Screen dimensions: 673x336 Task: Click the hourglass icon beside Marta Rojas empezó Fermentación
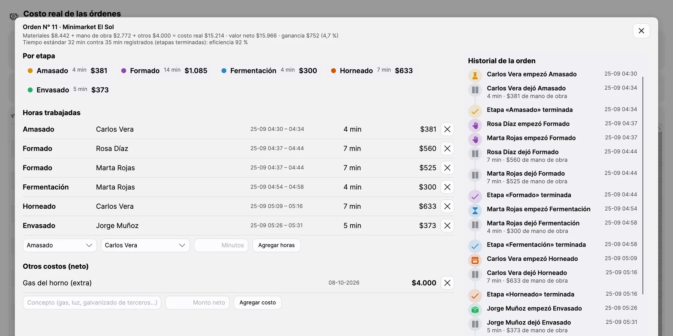475,211
